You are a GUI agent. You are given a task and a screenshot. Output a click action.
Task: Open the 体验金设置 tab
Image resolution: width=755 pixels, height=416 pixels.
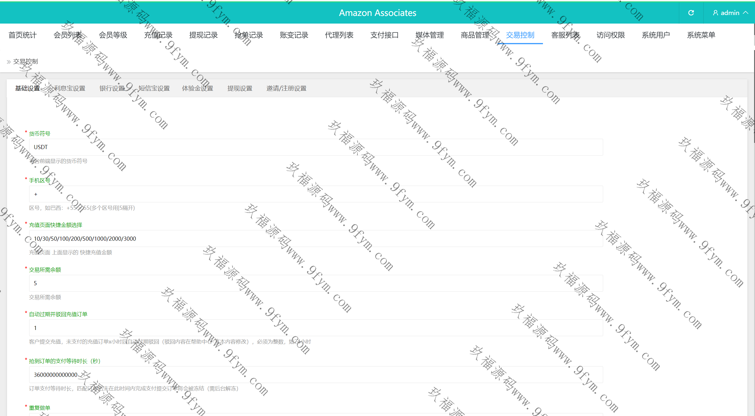[197, 88]
